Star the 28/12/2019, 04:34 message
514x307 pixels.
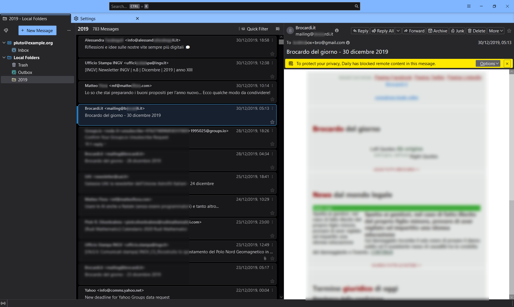click(x=272, y=167)
